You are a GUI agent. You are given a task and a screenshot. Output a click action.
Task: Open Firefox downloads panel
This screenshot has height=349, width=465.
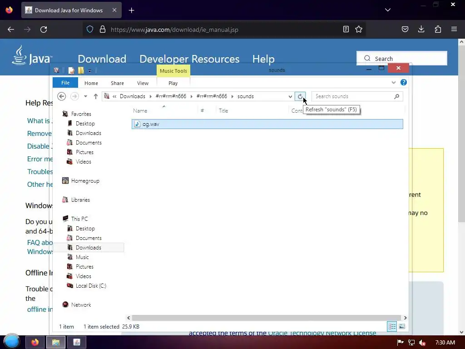tap(421, 29)
